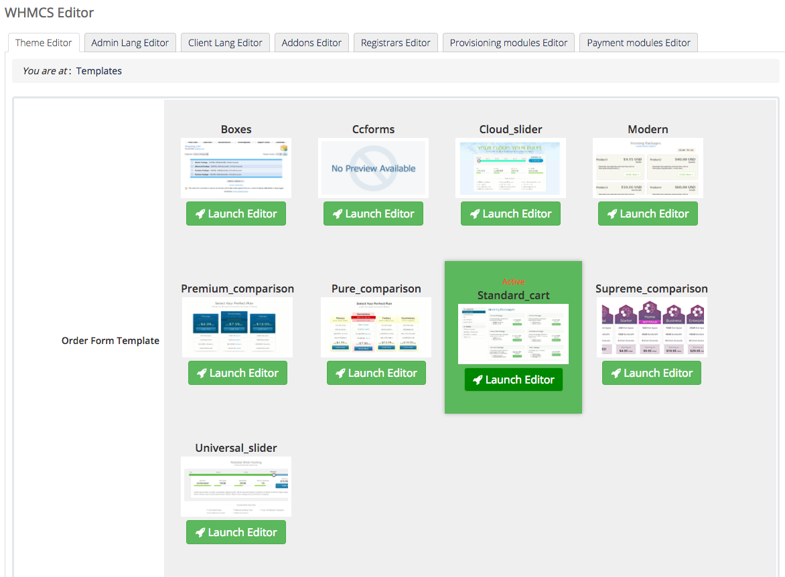785x577 pixels.
Task: Click rocket icon on Standard_cart Launch Editor
Action: pos(478,380)
